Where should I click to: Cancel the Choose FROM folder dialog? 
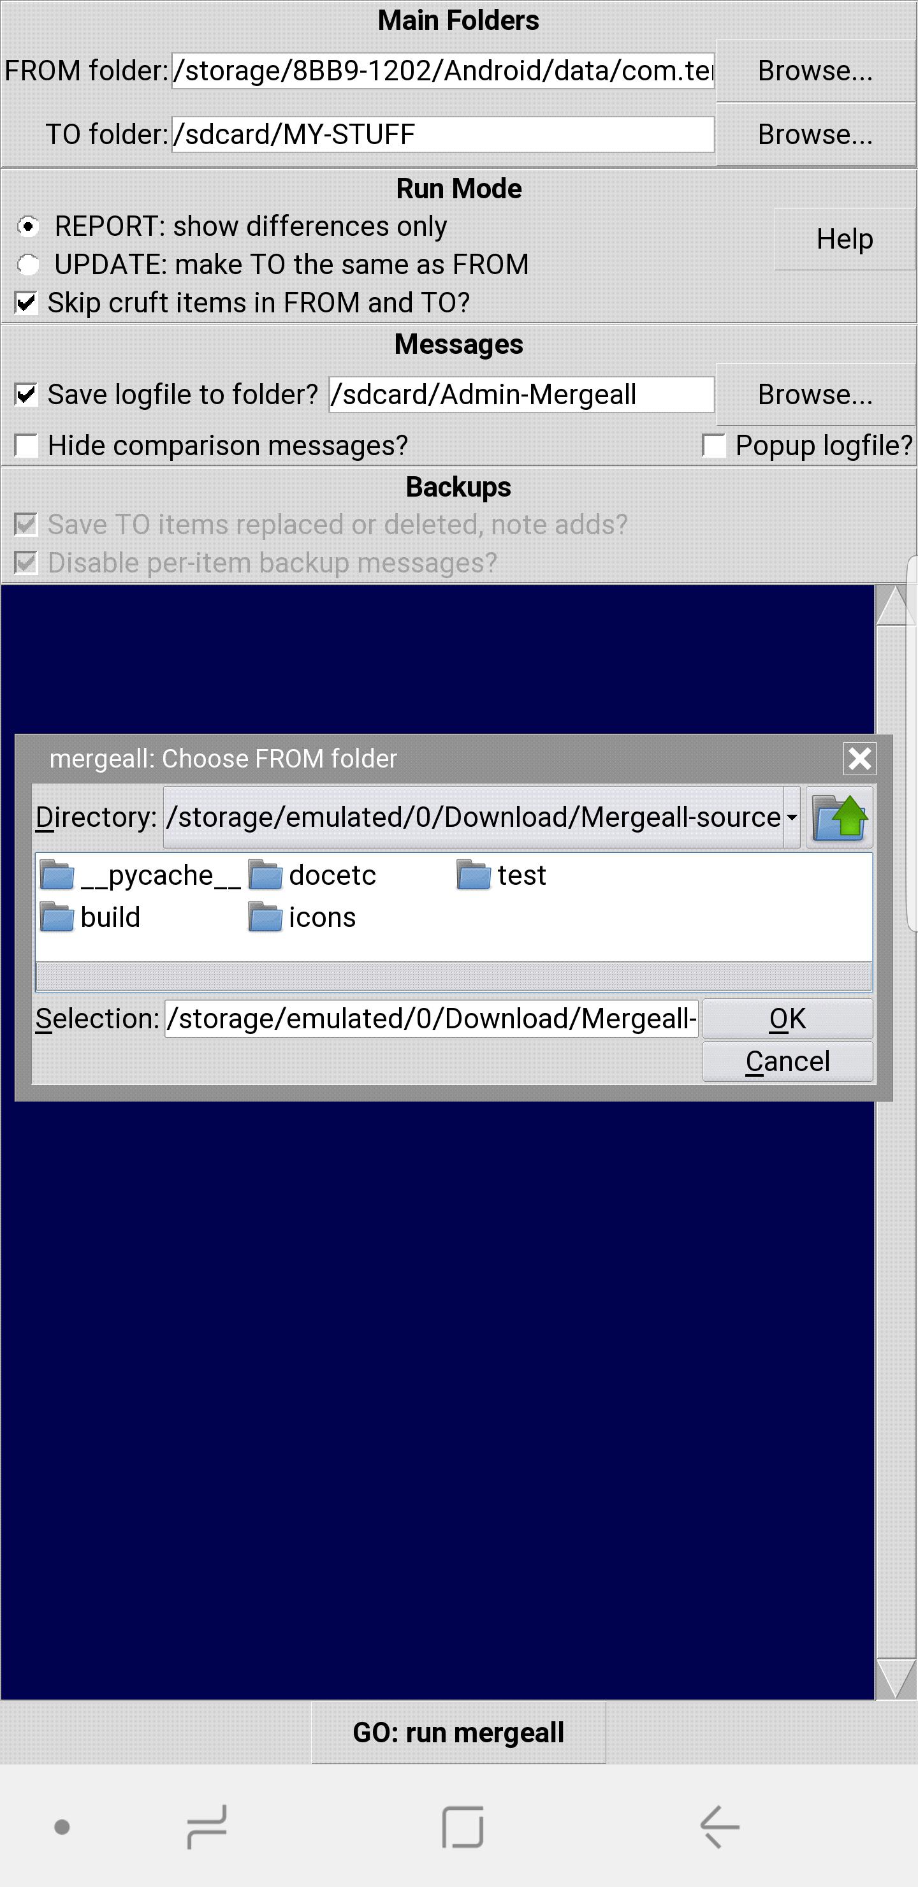click(787, 1061)
